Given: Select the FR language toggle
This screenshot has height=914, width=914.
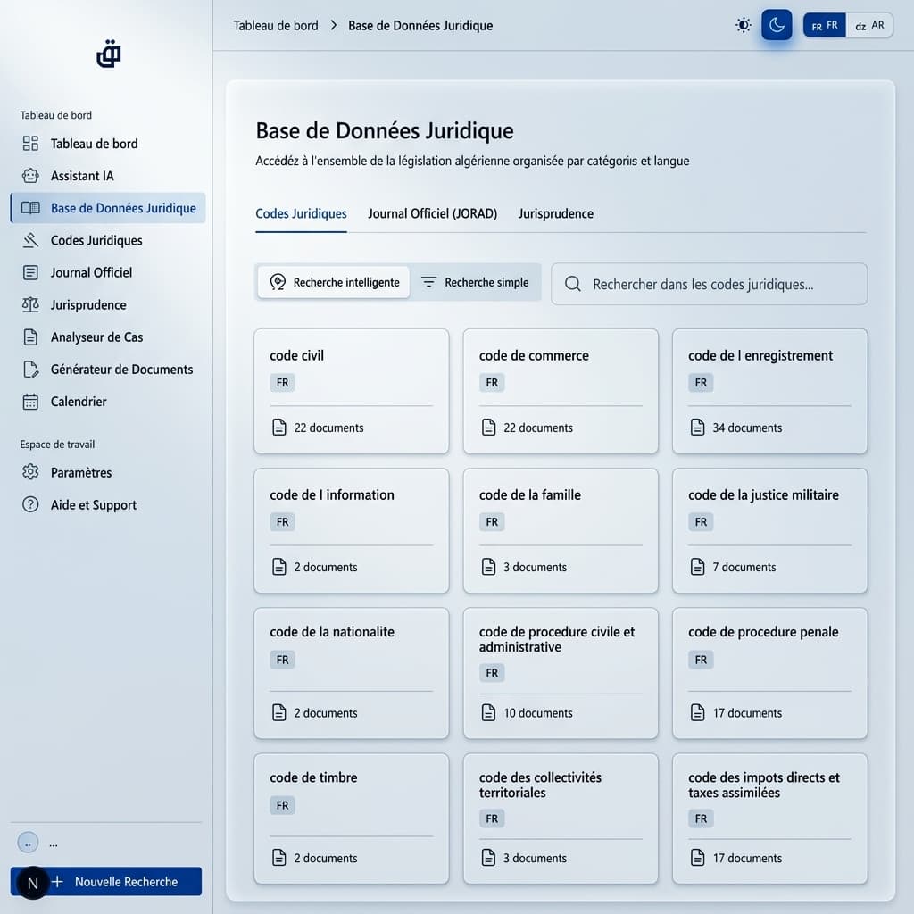Looking at the screenshot, I should 824,26.
